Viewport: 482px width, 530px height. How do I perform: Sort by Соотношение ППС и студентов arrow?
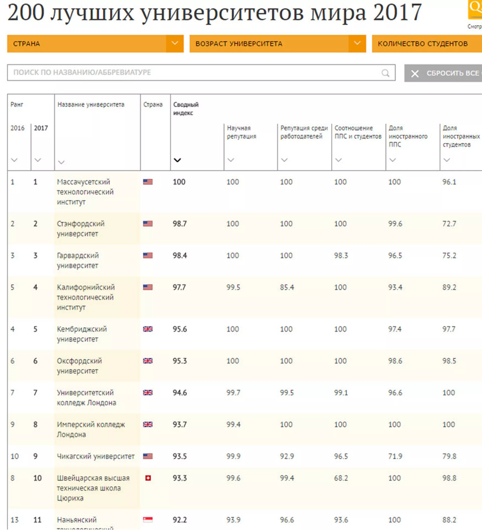click(x=338, y=160)
